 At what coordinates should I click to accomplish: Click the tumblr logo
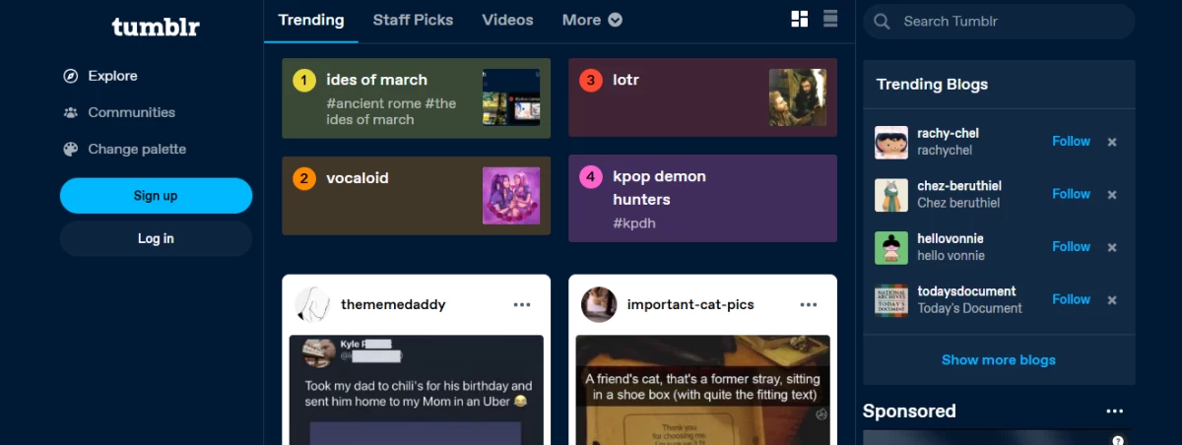coord(156,27)
